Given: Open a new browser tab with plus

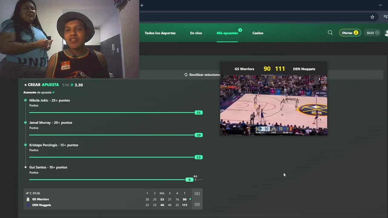Looking at the screenshot, I should (142, 5).
